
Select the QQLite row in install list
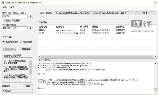point(97,30)
